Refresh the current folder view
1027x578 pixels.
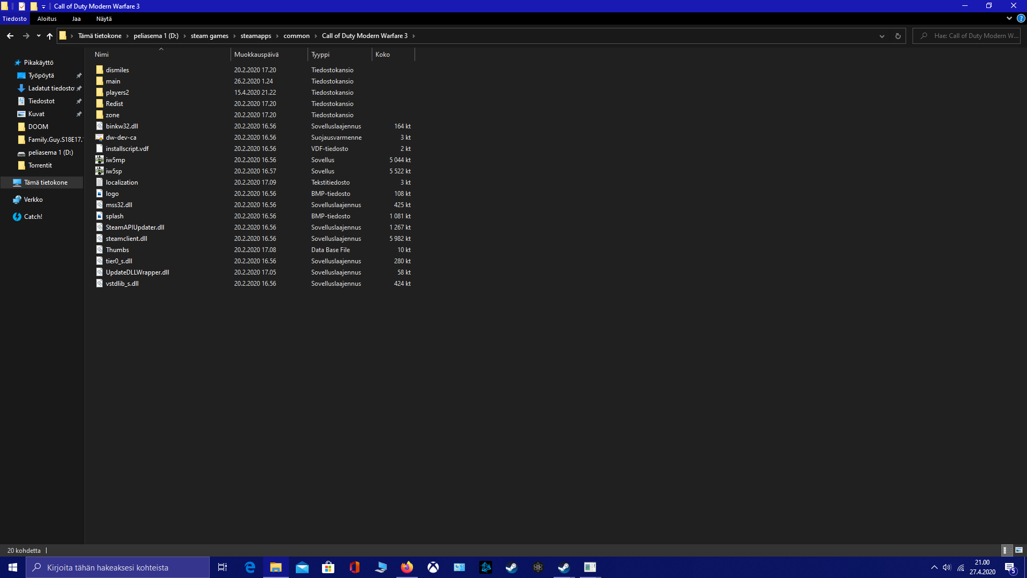pyautogui.click(x=898, y=36)
